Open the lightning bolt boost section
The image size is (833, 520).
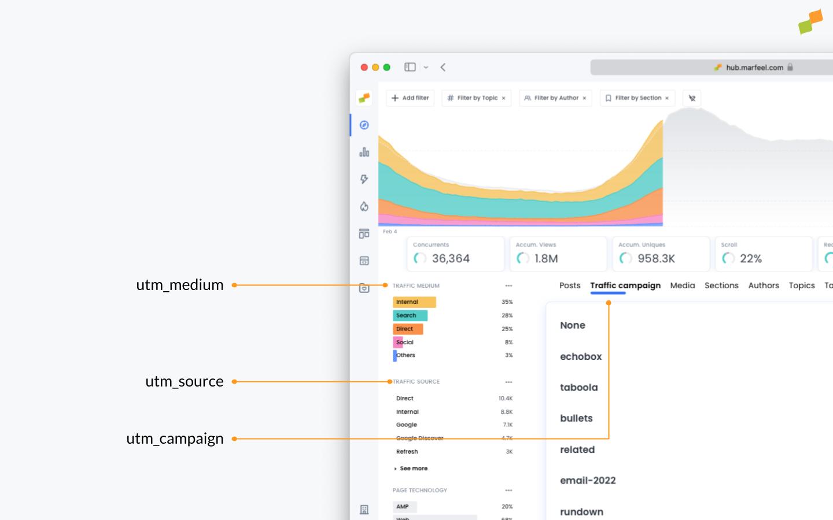click(x=364, y=179)
